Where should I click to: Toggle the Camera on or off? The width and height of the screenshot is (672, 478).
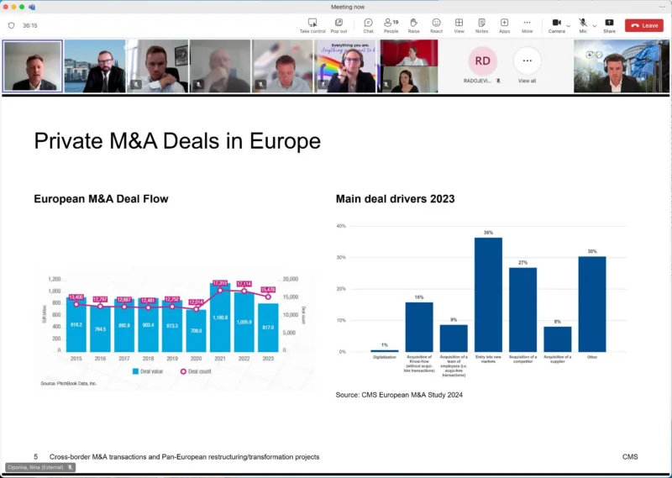[x=556, y=24]
